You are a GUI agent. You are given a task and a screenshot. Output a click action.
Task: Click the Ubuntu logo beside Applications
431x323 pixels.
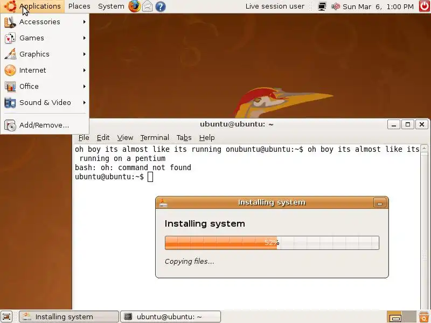[10, 6]
